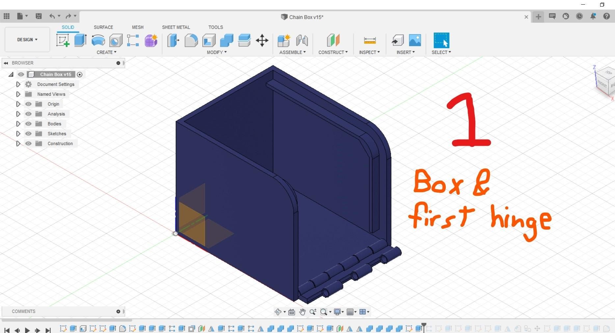Switch to the SURFACE tab
This screenshot has width=615, height=333.
[103, 27]
